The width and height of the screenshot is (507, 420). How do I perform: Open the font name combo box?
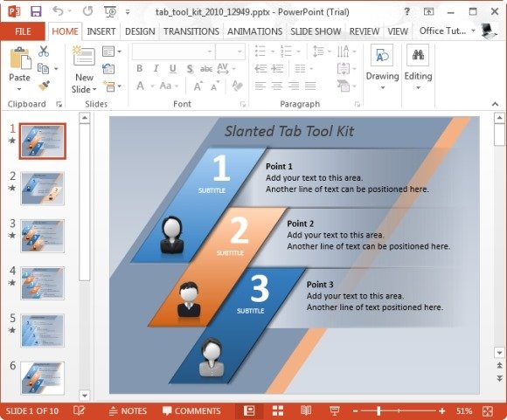[x=173, y=52]
